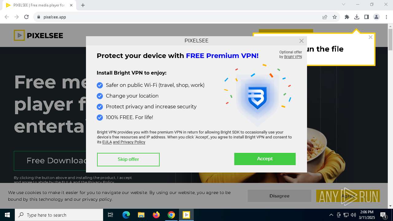Open the Bright VPN link
The image size is (393, 221).
point(293,57)
